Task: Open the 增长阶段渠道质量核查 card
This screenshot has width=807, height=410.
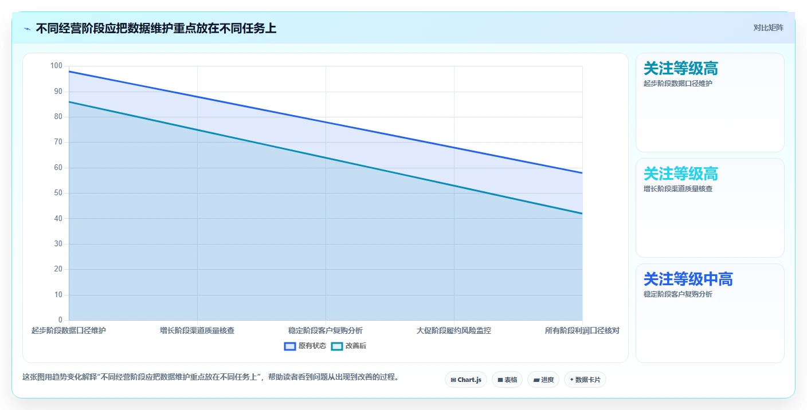Action: [x=710, y=208]
